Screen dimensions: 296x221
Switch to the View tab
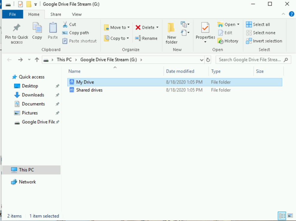tap(77, 14)
